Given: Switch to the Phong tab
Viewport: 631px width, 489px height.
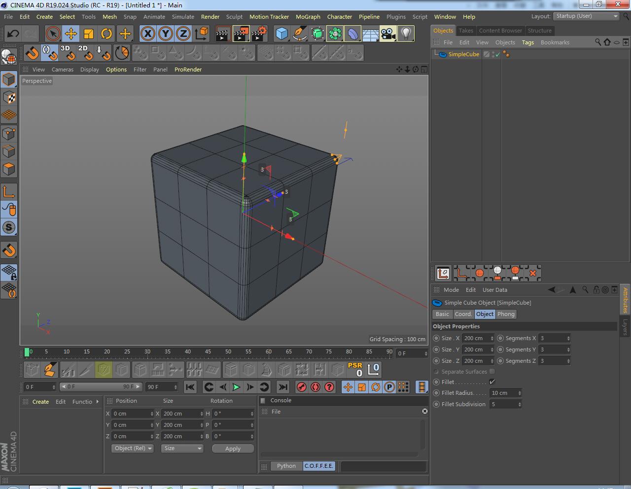Looking at the screenshot, I should [506, 314].
